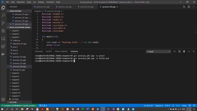Open the Selection menu
197x111 pixels.
[x=21, y=2]
